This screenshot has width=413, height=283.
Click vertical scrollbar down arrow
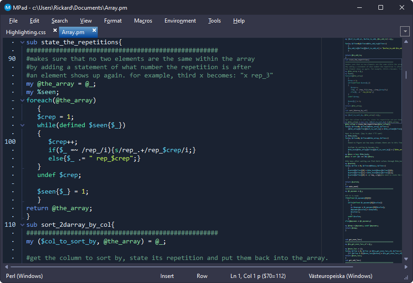tap(406, 259)
